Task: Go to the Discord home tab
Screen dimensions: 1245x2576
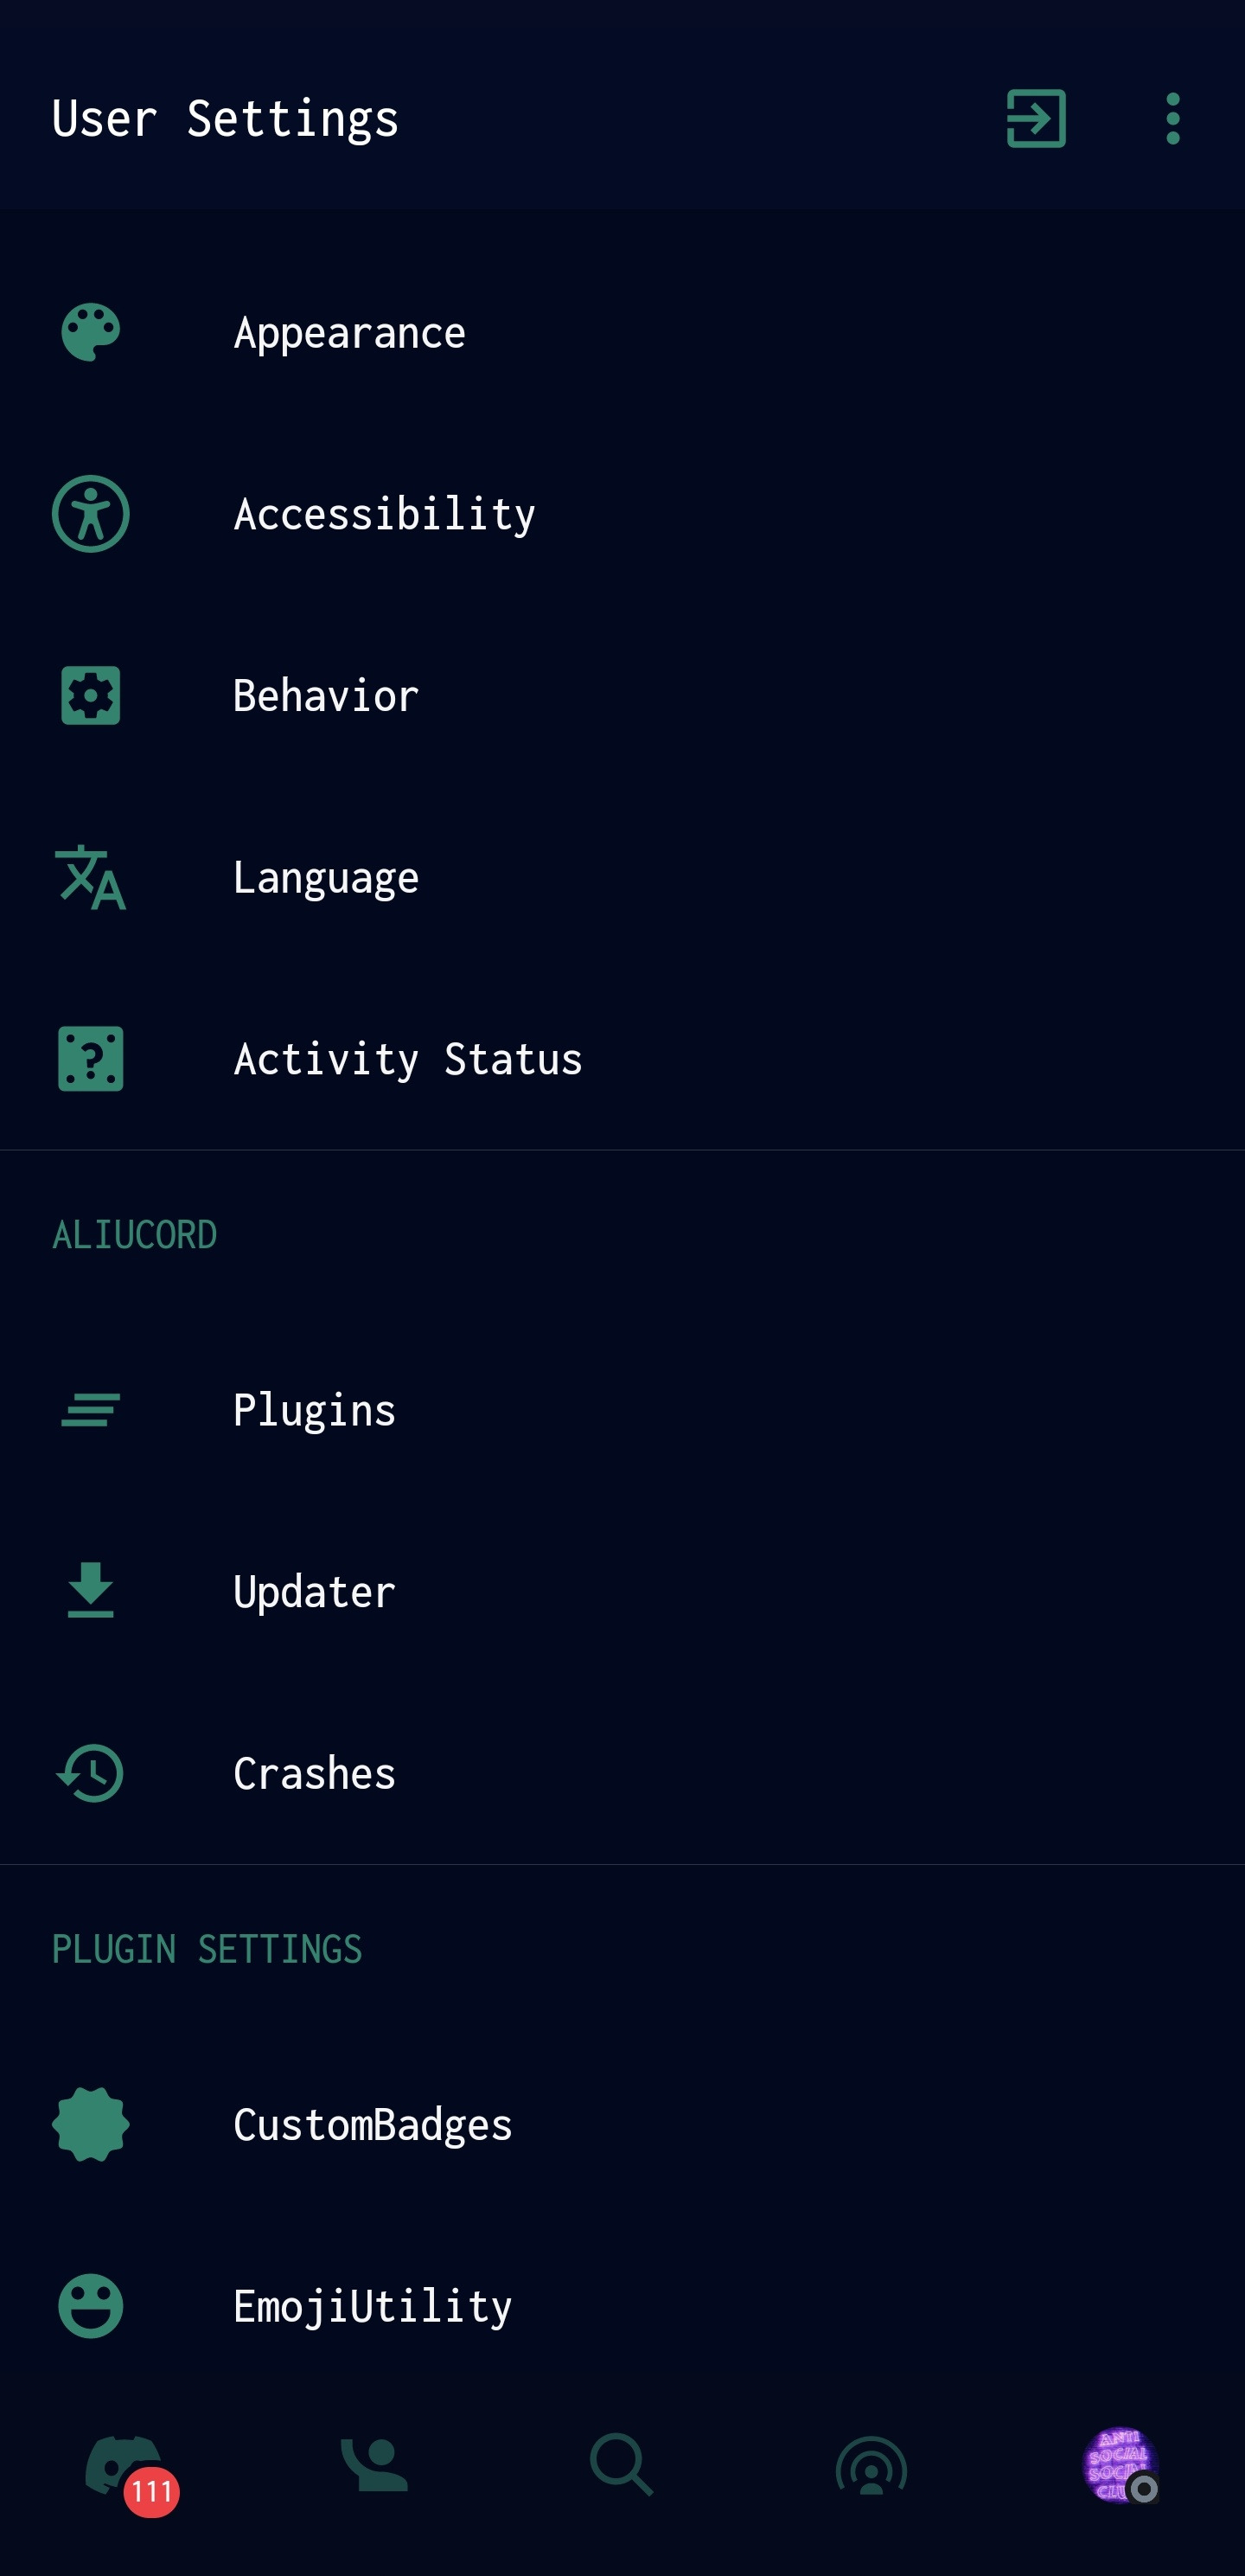Action: [124, 2466]
